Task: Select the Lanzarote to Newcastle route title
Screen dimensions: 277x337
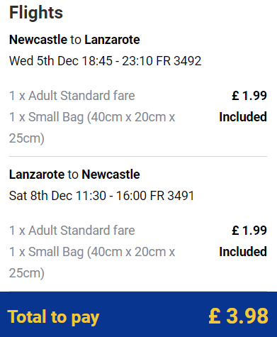Action: (74, 175)
